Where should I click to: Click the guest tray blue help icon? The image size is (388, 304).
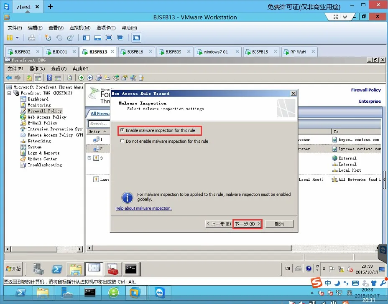pyautogui.click(x=309, y=269)
